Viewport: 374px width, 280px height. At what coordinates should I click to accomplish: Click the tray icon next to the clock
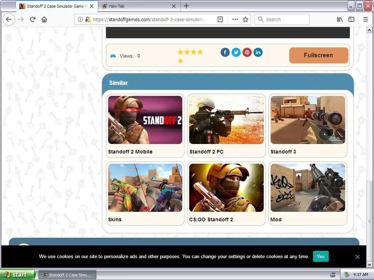click(x=347, y=275)
